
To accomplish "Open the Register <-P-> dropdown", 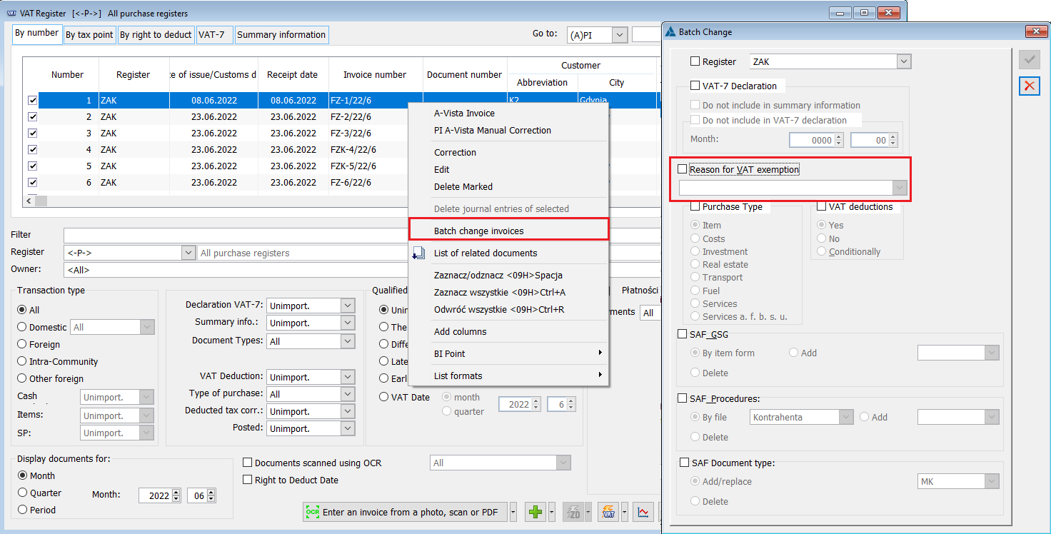I will (x=188, y=253).
